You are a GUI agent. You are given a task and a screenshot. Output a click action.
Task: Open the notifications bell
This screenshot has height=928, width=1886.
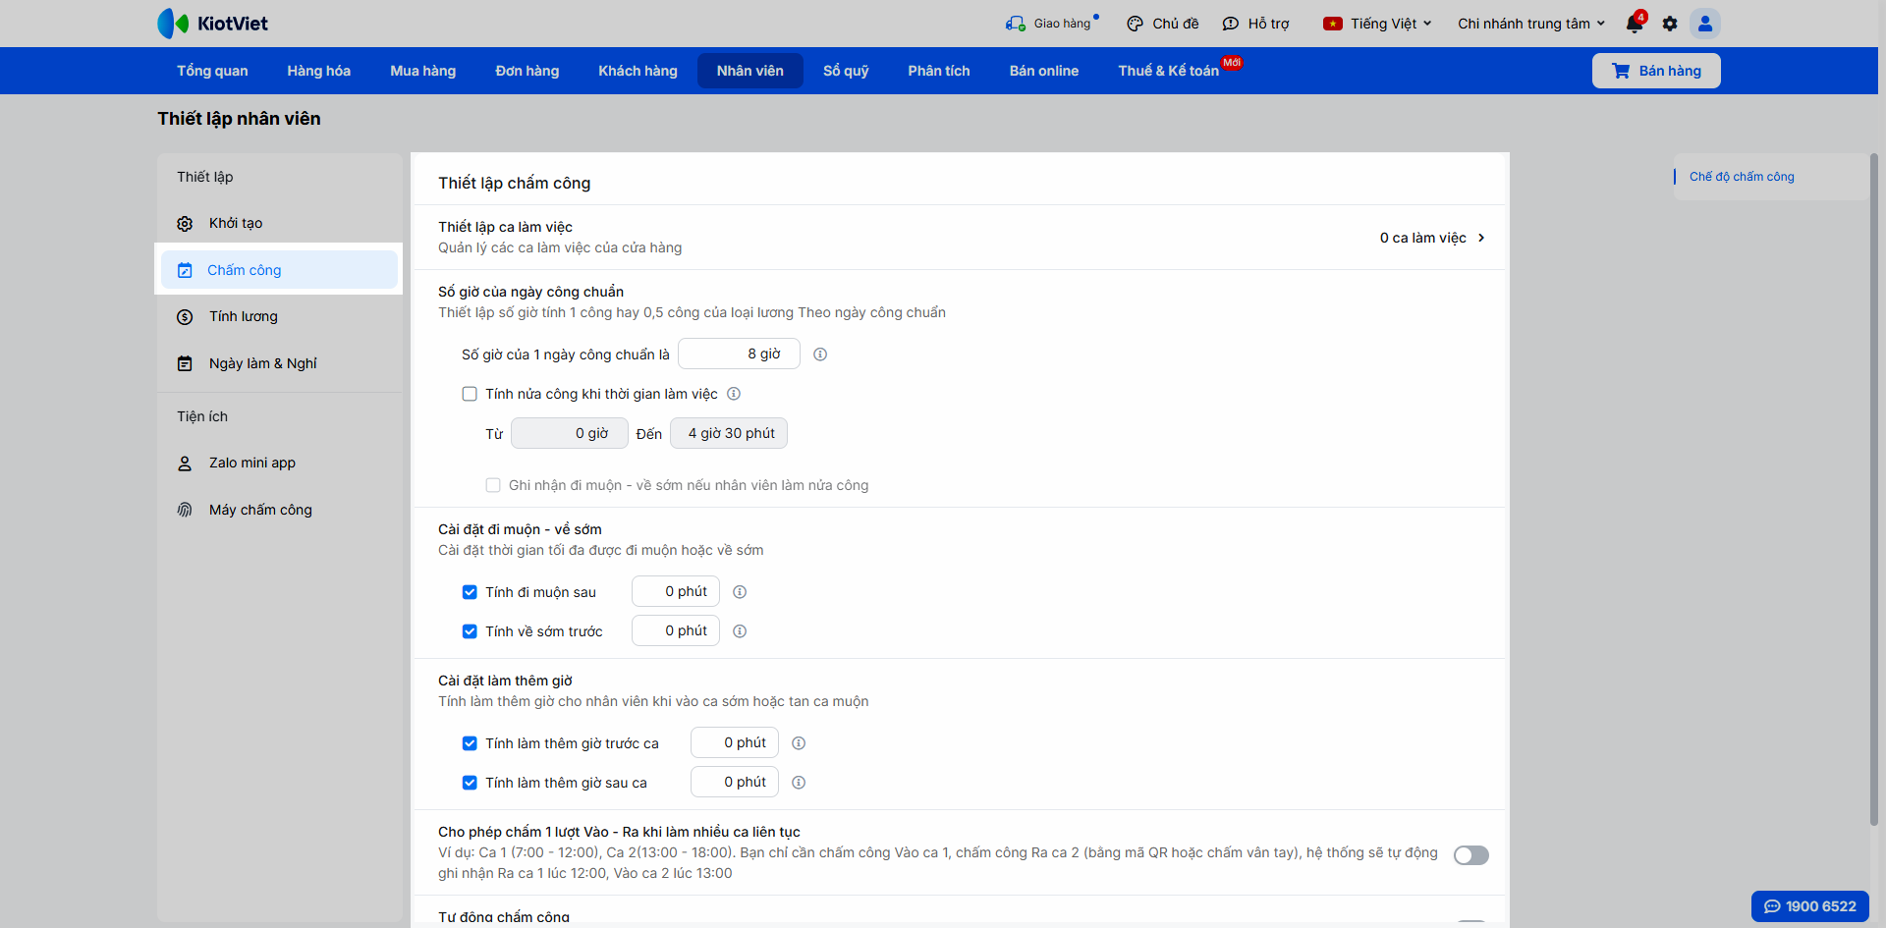1635,24
